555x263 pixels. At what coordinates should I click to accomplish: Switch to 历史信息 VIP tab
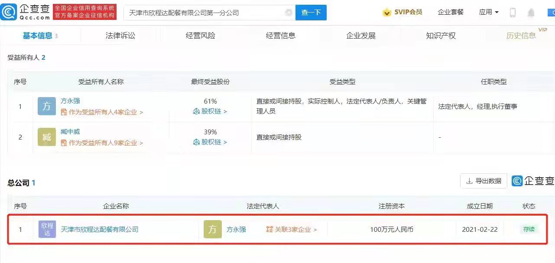pyautogui.click(x=521, y=36)
